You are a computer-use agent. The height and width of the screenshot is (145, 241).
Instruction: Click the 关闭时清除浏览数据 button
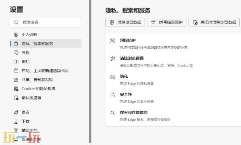(x=214, y=22)
